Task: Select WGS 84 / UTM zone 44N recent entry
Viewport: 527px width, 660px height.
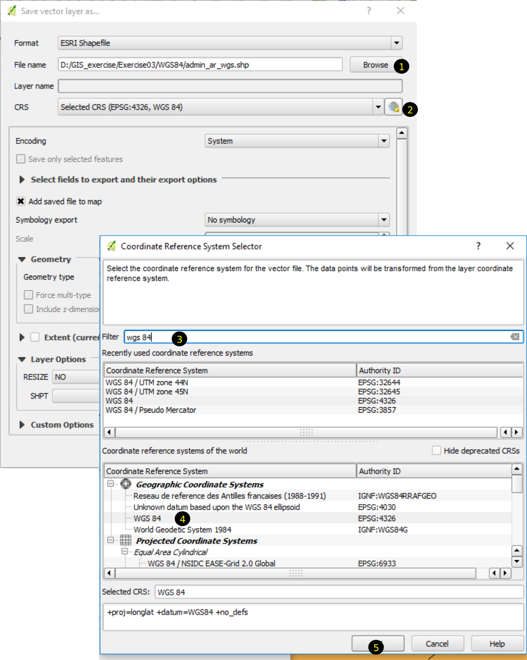Action: 147,382
